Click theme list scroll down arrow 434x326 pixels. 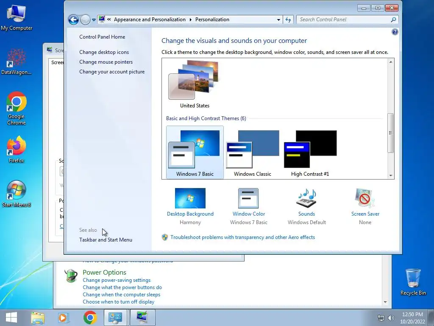coord(390,175)
